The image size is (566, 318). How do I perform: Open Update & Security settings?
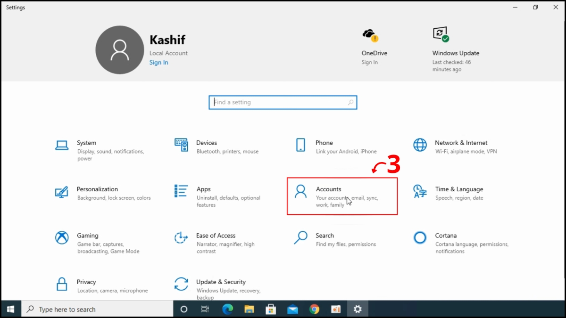coord(221,282)
